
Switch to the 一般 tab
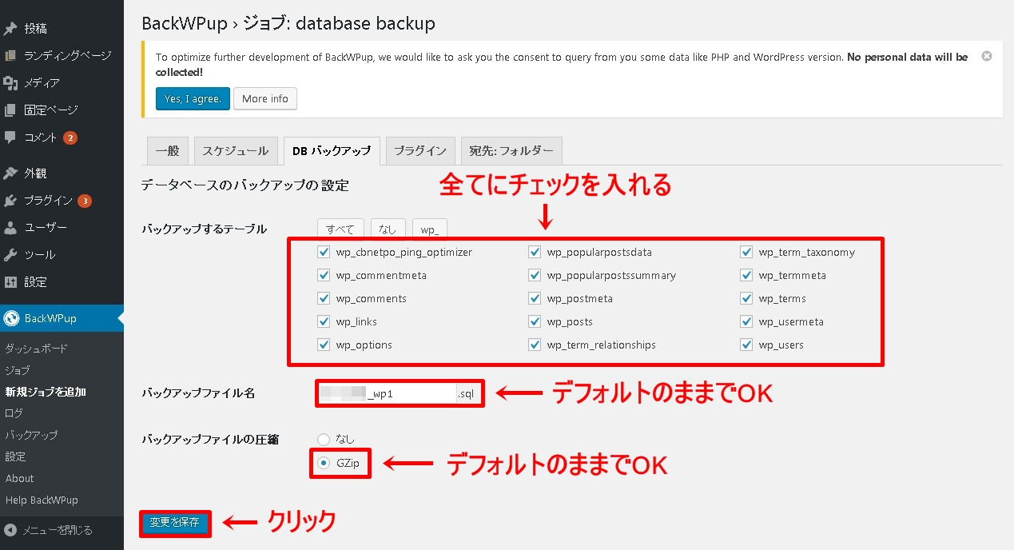(x=168, y=150)
